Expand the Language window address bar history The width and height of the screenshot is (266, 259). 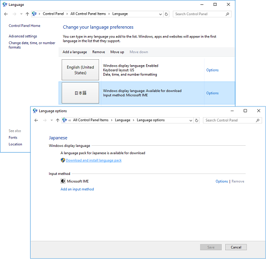pos(160,14)
